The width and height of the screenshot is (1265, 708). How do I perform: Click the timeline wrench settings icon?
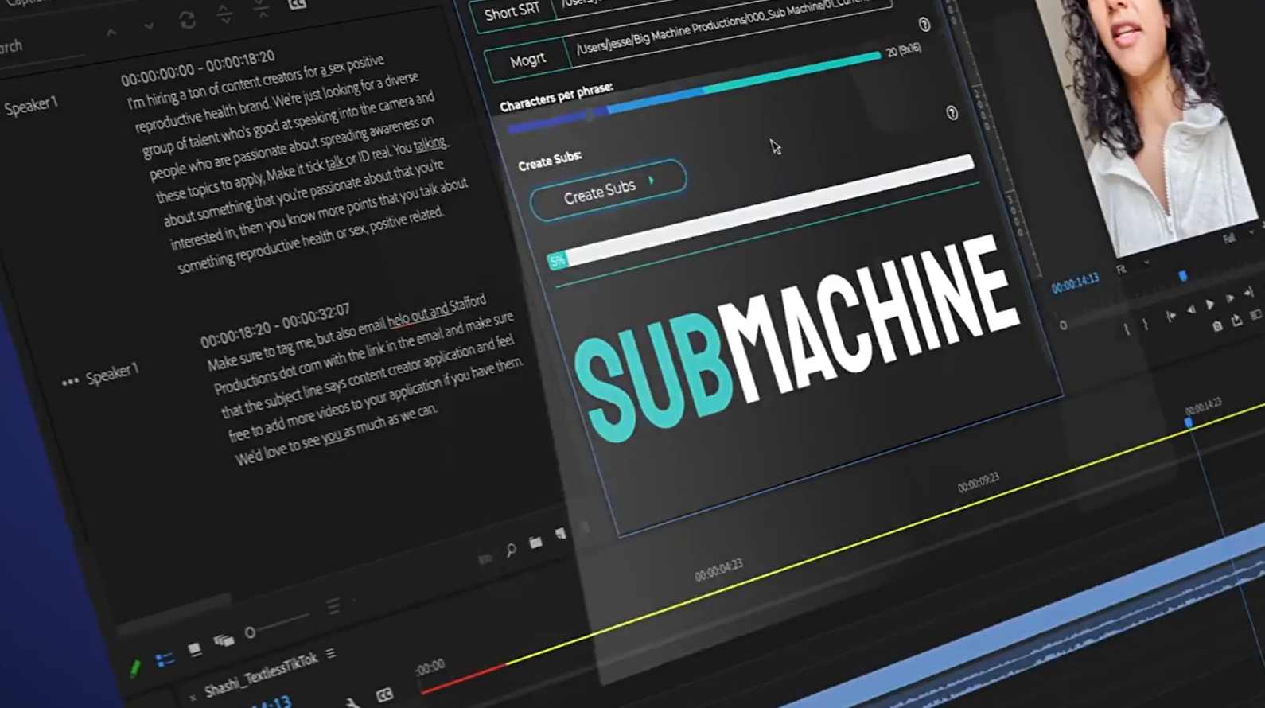(x=351, y=702)
